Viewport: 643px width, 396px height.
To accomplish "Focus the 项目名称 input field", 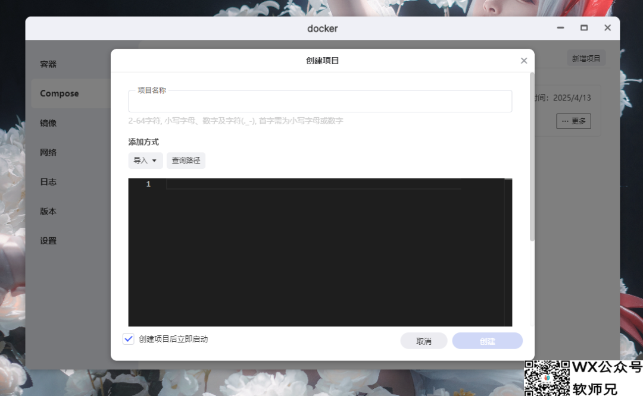I will [x=320, y=101].
